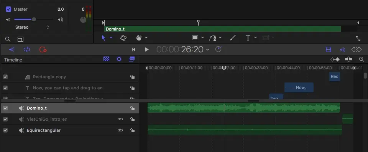This screenshot has height=152, width=368.
Task: Select the 3D Transform tool icon
Action: tap(123, 38)
